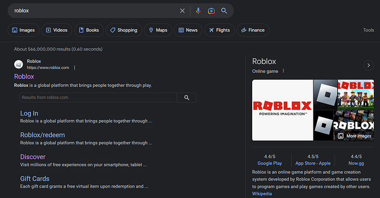Screen dimensions: 380x198
Task: Open three-dot options next to Online game
Action: pyautogui.click(x=283, y=71)
